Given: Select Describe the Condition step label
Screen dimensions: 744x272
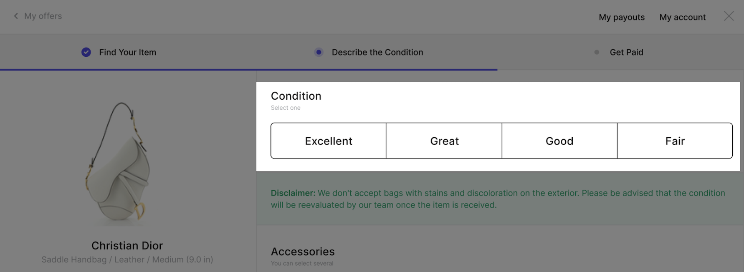Looking at the screenshot, I should coord(377,52).
